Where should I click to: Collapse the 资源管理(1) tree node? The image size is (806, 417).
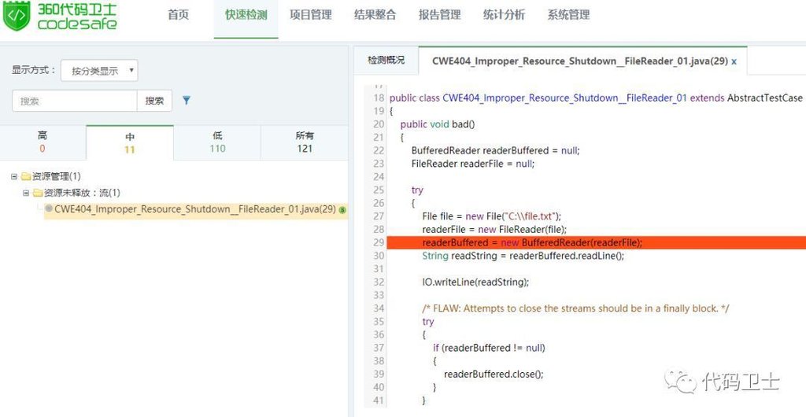[14, 177]
